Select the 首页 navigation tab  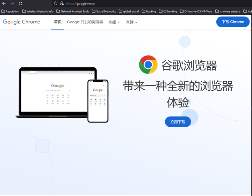coord(58,22)
